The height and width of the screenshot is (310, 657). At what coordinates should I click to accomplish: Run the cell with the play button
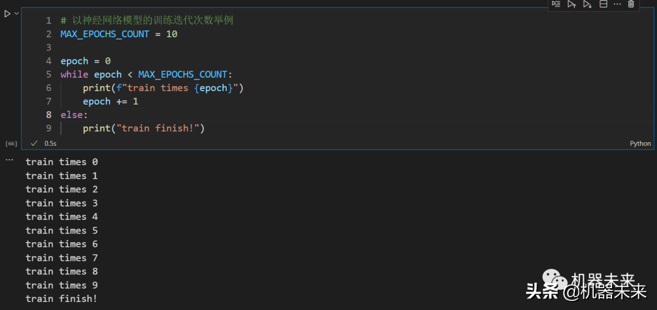click(7, 13)
